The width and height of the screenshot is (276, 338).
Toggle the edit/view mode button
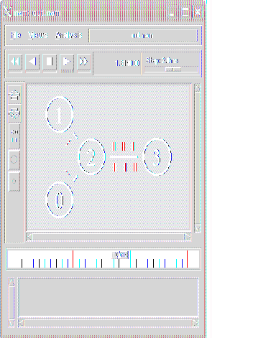coord(14,136)
